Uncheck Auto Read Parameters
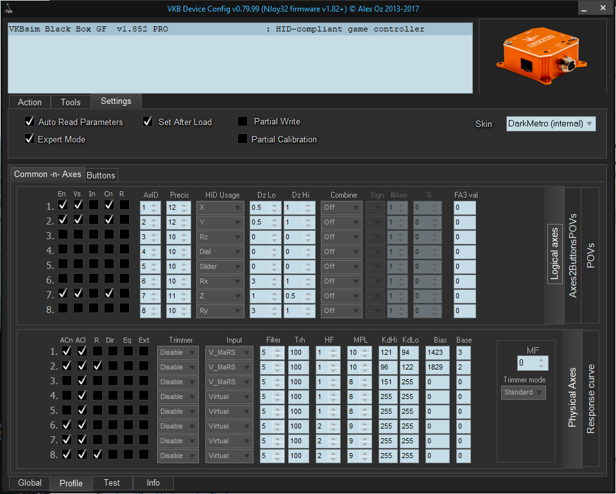 tap(30, 122)
